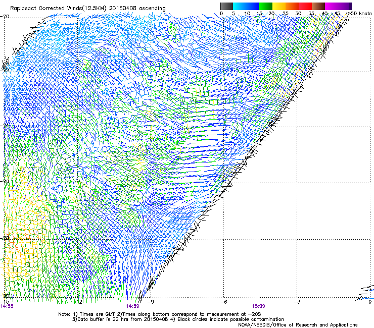
Task: Click the magenta 40-45 knots legend color
Action: point(332,6)
